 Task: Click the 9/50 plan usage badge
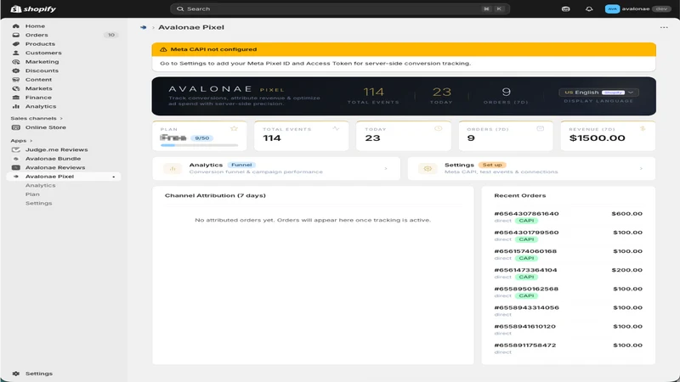point(201,138)
